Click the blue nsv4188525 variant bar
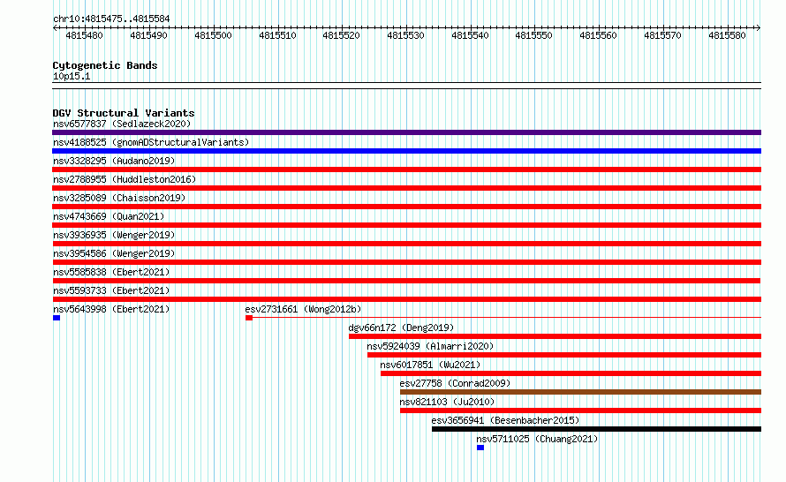Viewport: 786px width, 482px height. click(x=406, y=151)
